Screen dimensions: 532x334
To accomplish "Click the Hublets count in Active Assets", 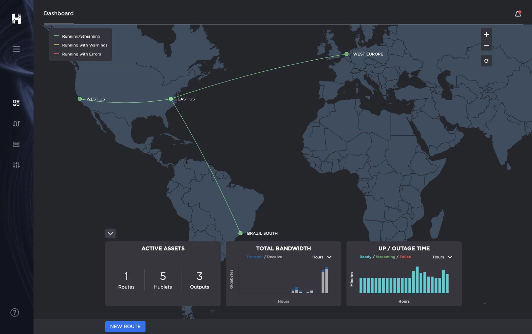I will [x=163, y=280].
